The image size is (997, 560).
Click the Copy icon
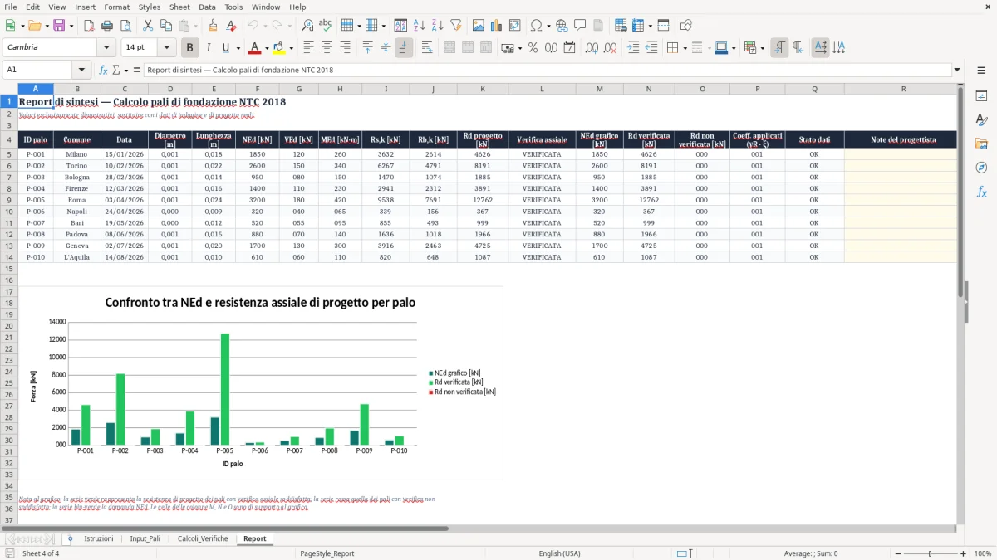[x=166, y=26]
